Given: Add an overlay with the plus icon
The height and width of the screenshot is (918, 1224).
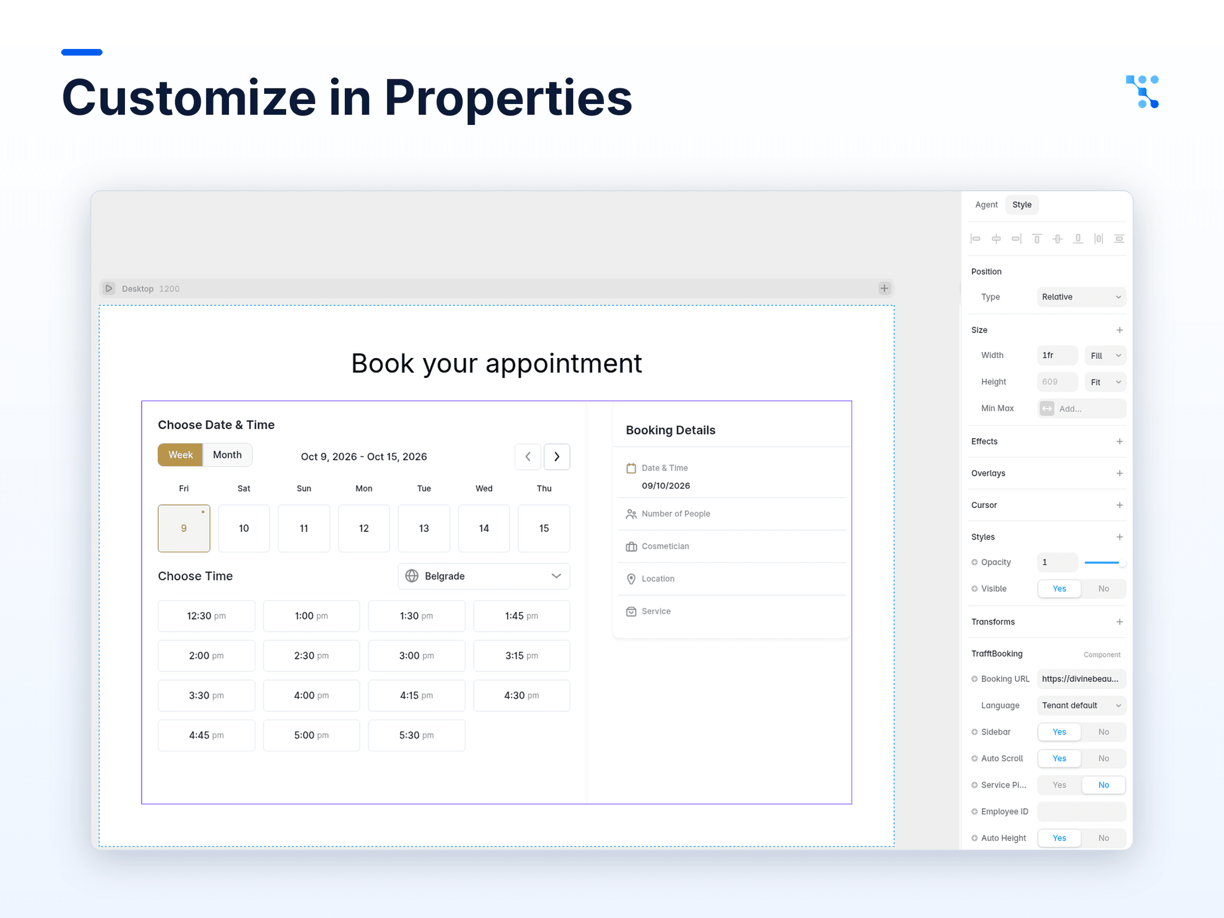Looking at the screenshot, I should point(1119,473).
